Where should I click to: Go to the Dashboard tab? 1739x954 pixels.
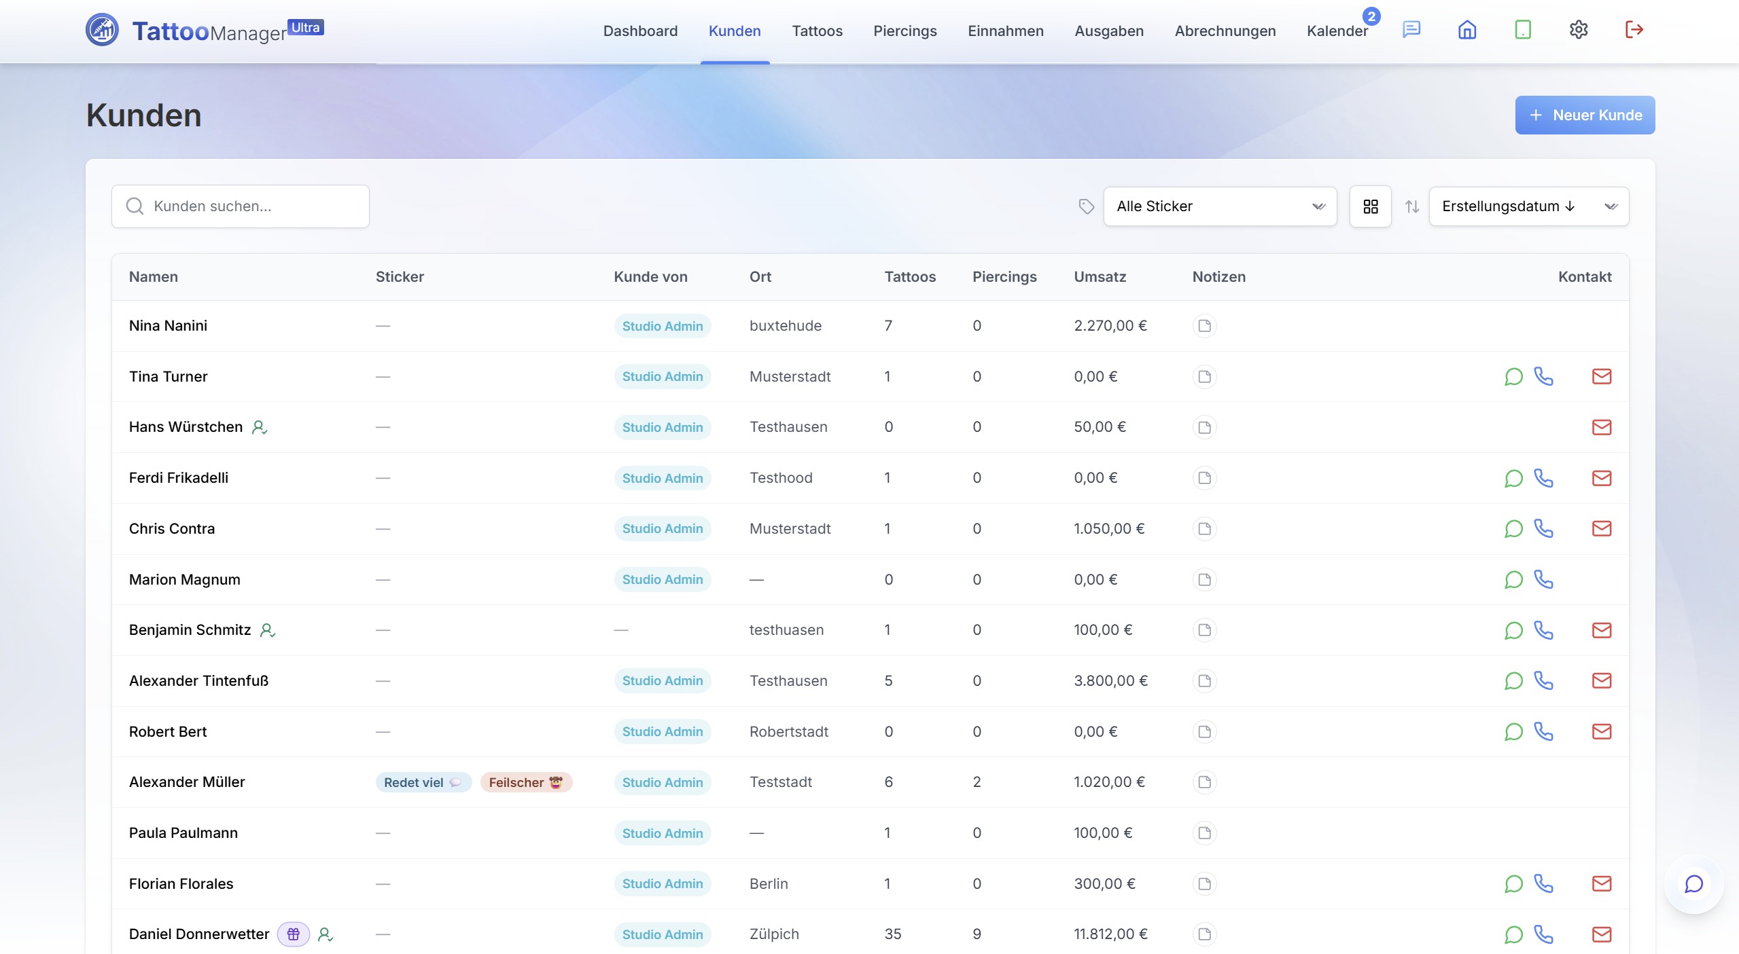[x=640, y=31]
